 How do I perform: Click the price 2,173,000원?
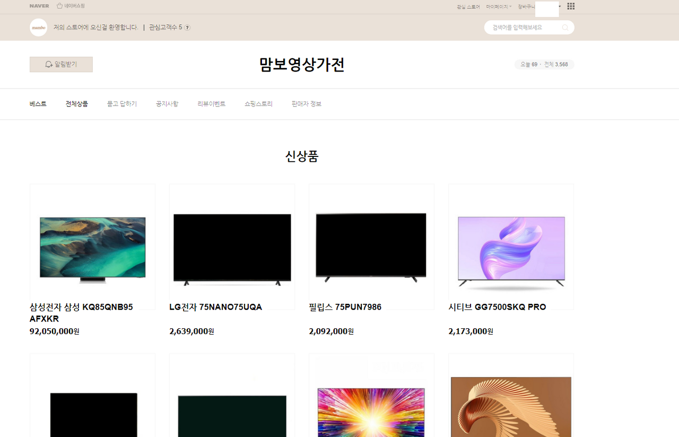[x=471, y=331]
